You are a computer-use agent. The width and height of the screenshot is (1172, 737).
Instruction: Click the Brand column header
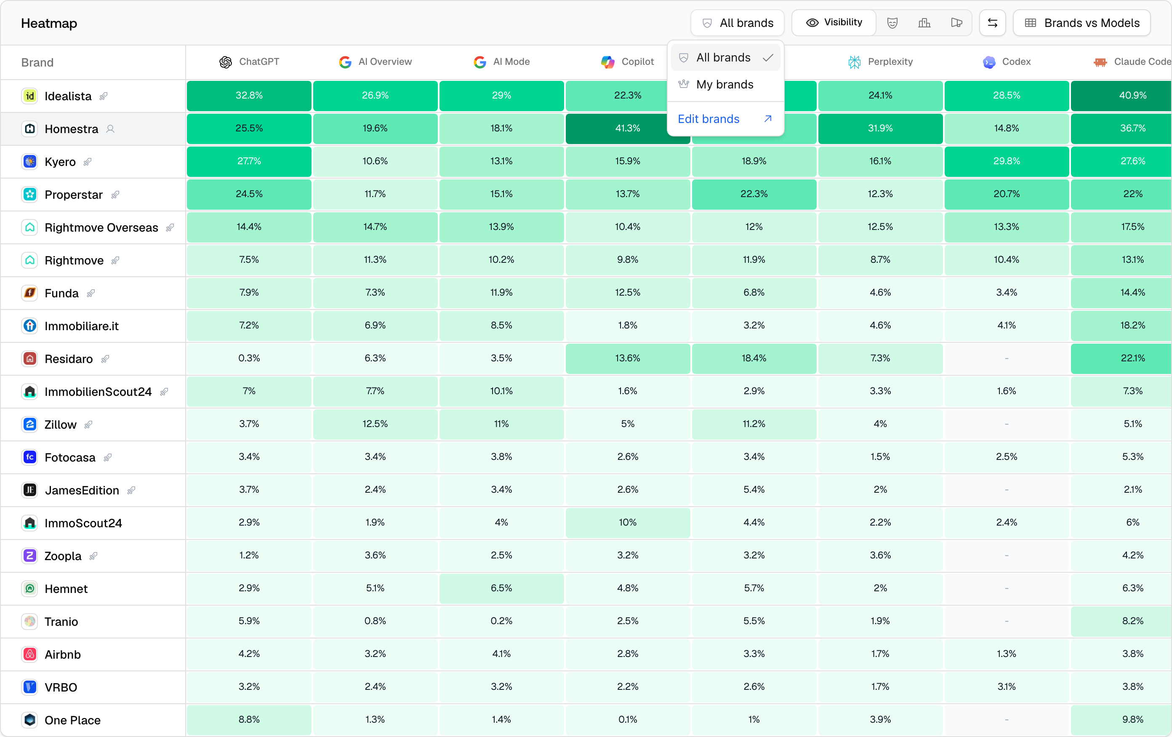37,62
